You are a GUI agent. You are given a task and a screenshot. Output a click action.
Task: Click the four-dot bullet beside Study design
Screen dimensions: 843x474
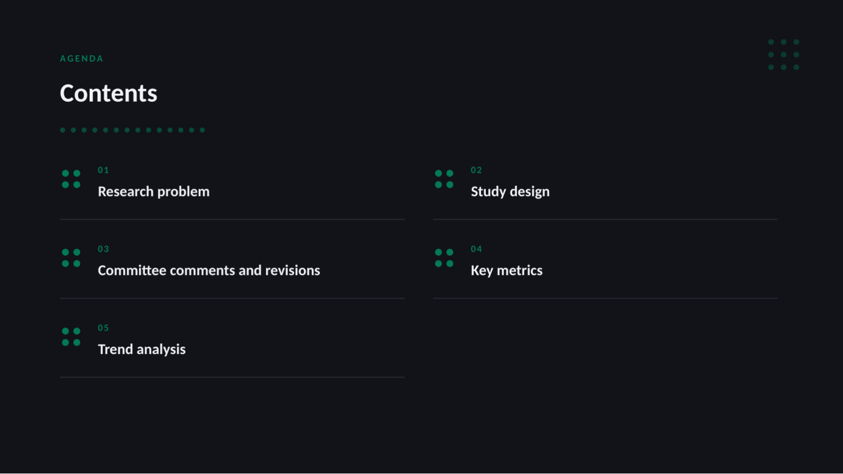pos(444,179)
